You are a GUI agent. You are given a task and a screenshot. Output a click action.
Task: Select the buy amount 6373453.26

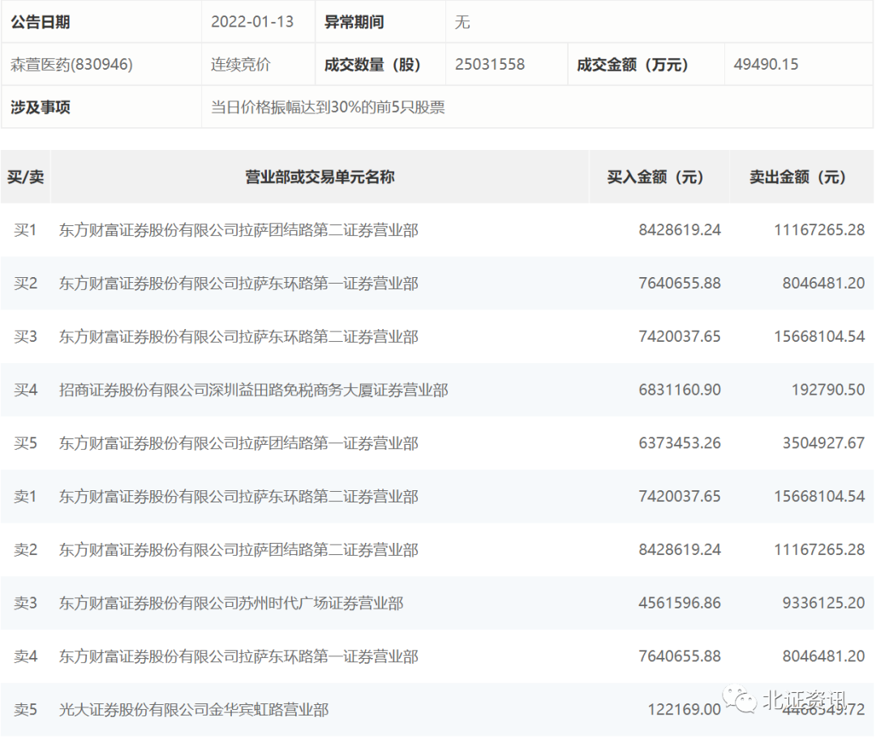[680, 443]
